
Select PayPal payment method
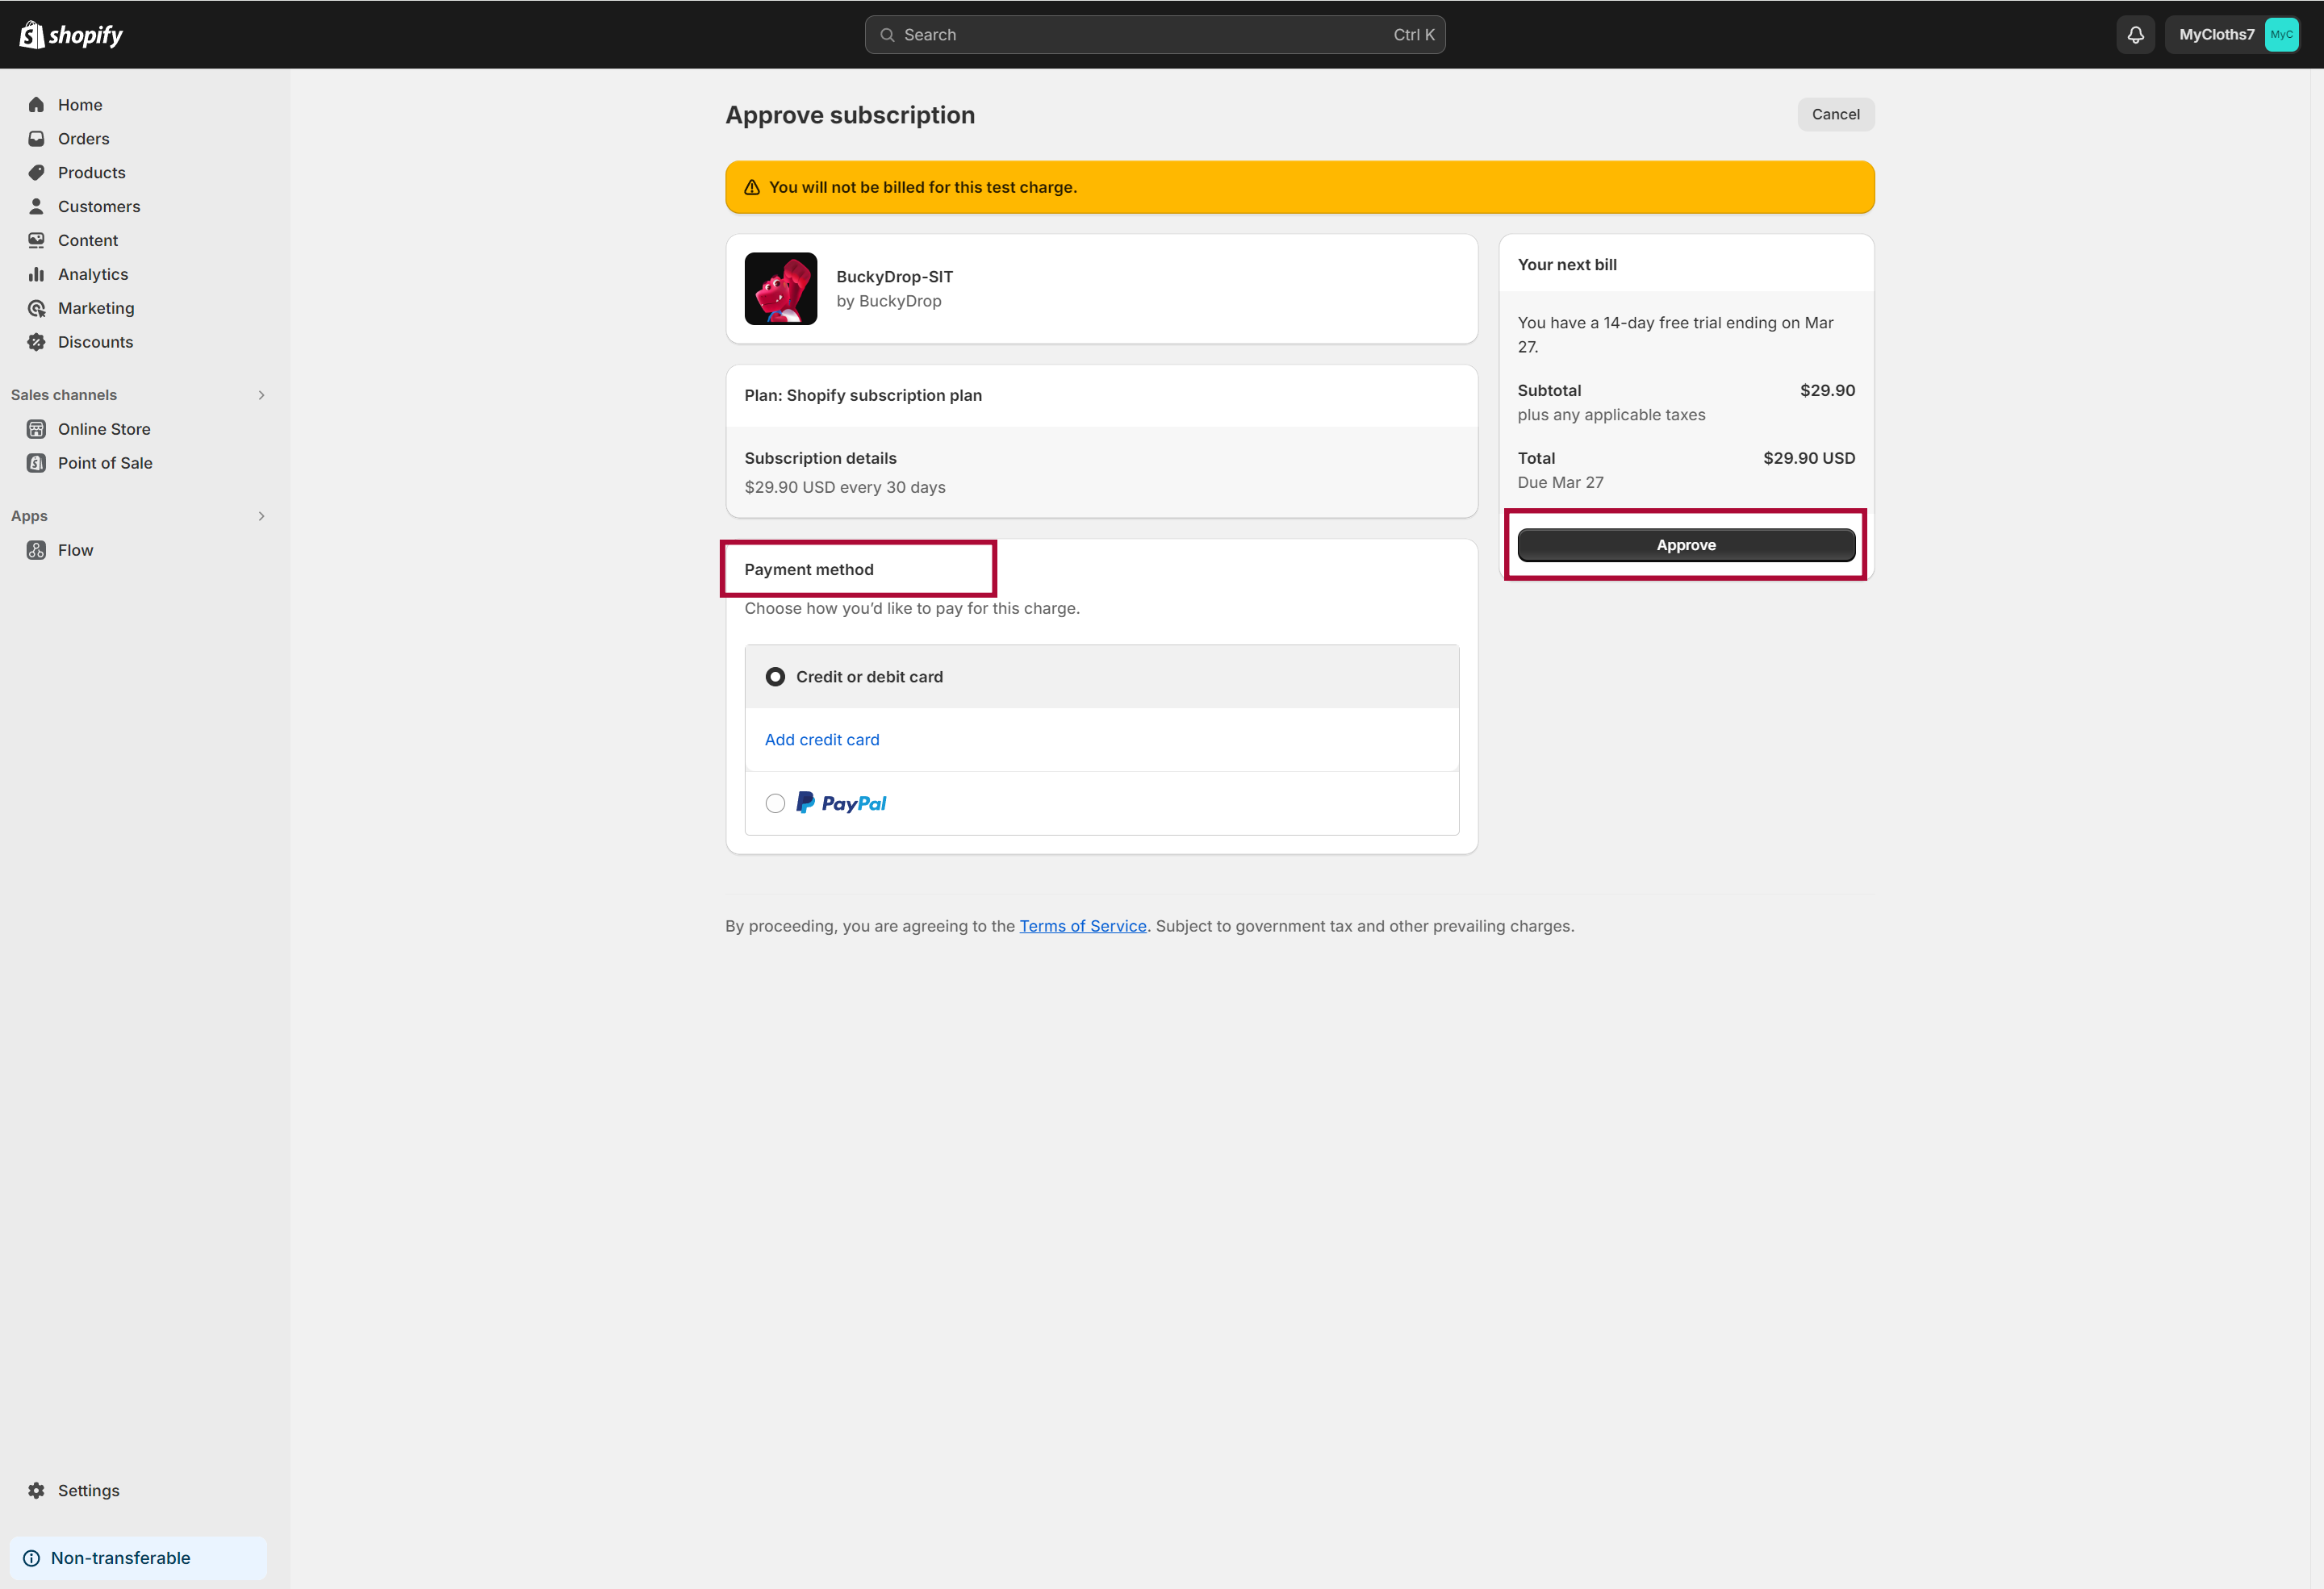tap(775, 802)
